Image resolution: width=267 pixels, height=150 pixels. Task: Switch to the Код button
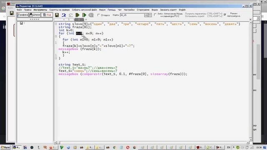pyautogui.click(x=47, y=15)
